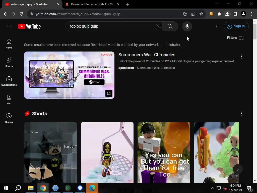The height and width of the screenshot is (193, 257).
Task: Switch to the Download Betternet VPN tab
Action: pyautogui.click(x=92, y=4)
